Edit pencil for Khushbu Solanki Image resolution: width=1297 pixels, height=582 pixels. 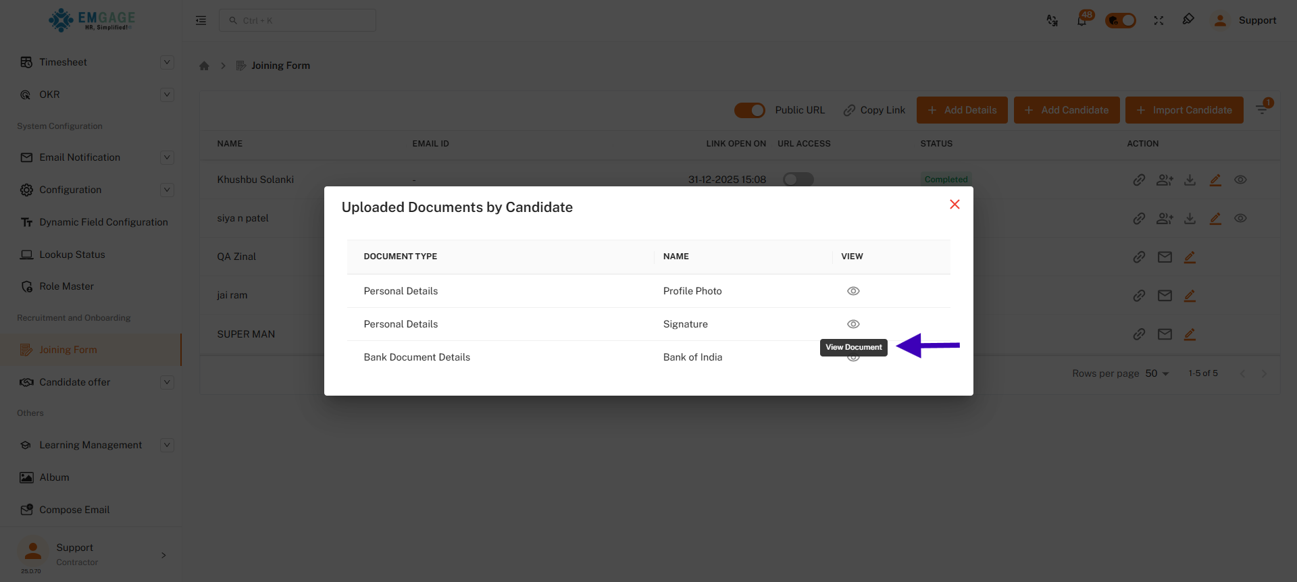1215,180
